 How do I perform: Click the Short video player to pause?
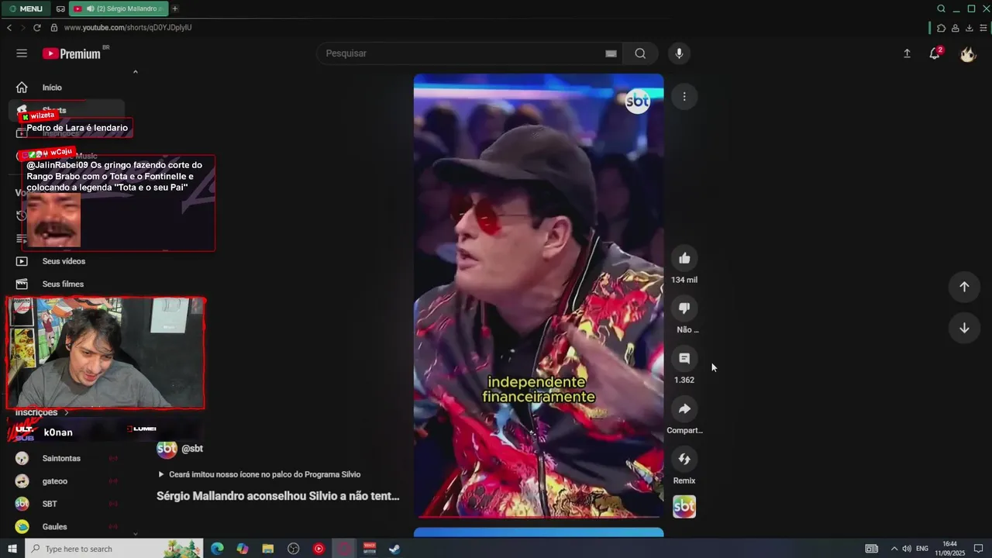(x=539, y=295)
